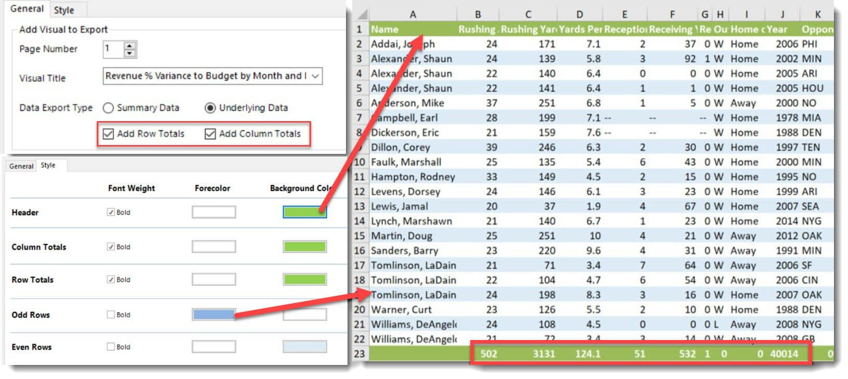Pick Column Totals forecolor swatch
This screenshot has width=848, height=379.
point(214,246)
